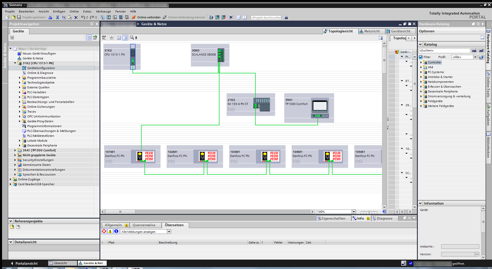Click the undo arrow icon
492x269 pixels.
click(83, 17)
